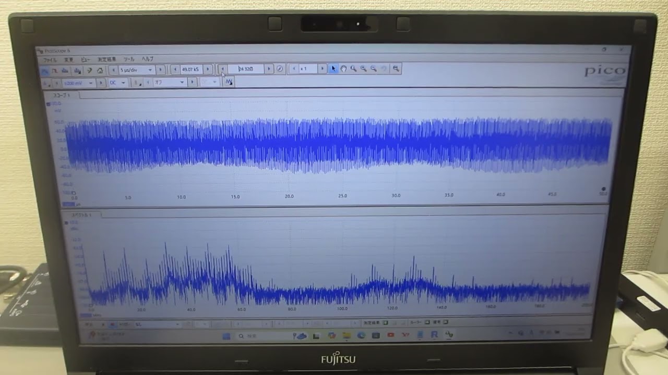668x375 pixels.
Task: Open the ビュー menu
Action: pos(85,60)
